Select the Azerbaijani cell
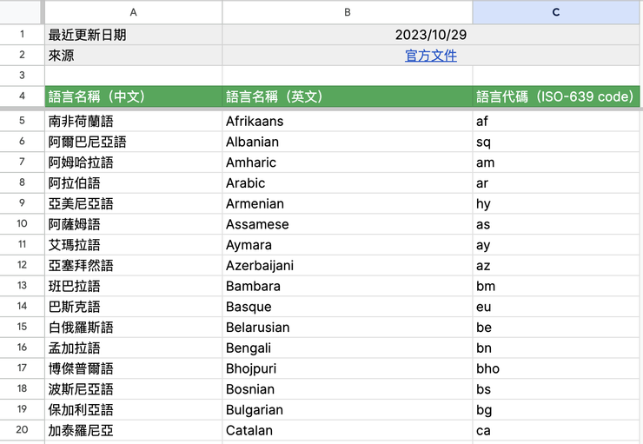This screenshot has width=643, height=444. (348, 266)
